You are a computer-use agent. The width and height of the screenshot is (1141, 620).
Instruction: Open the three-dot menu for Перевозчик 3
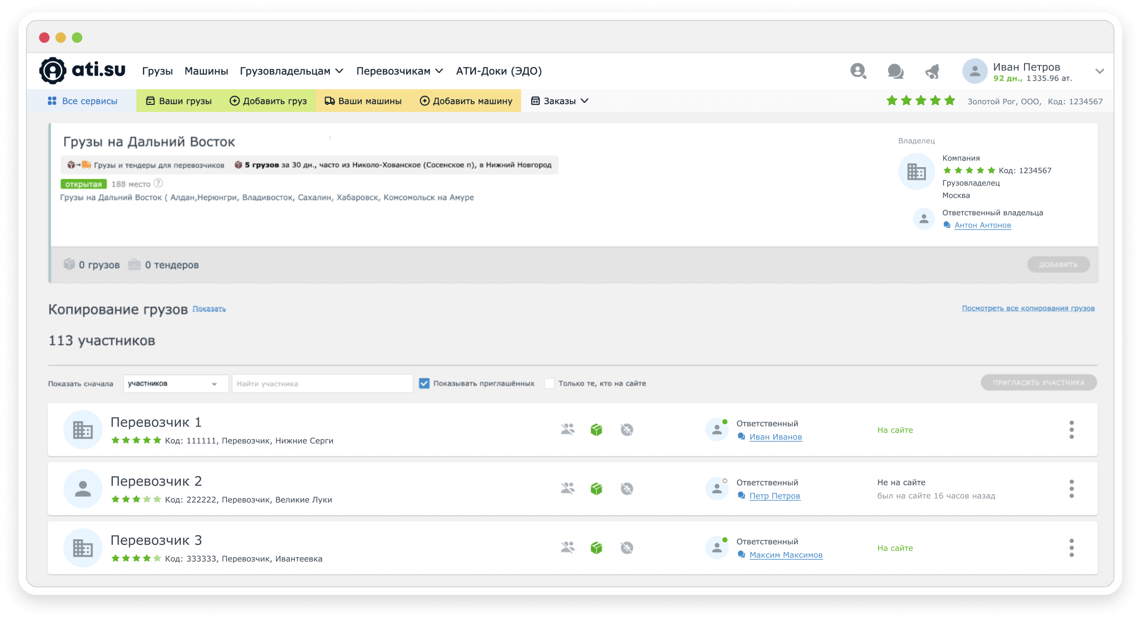[x=1072, y=548]
